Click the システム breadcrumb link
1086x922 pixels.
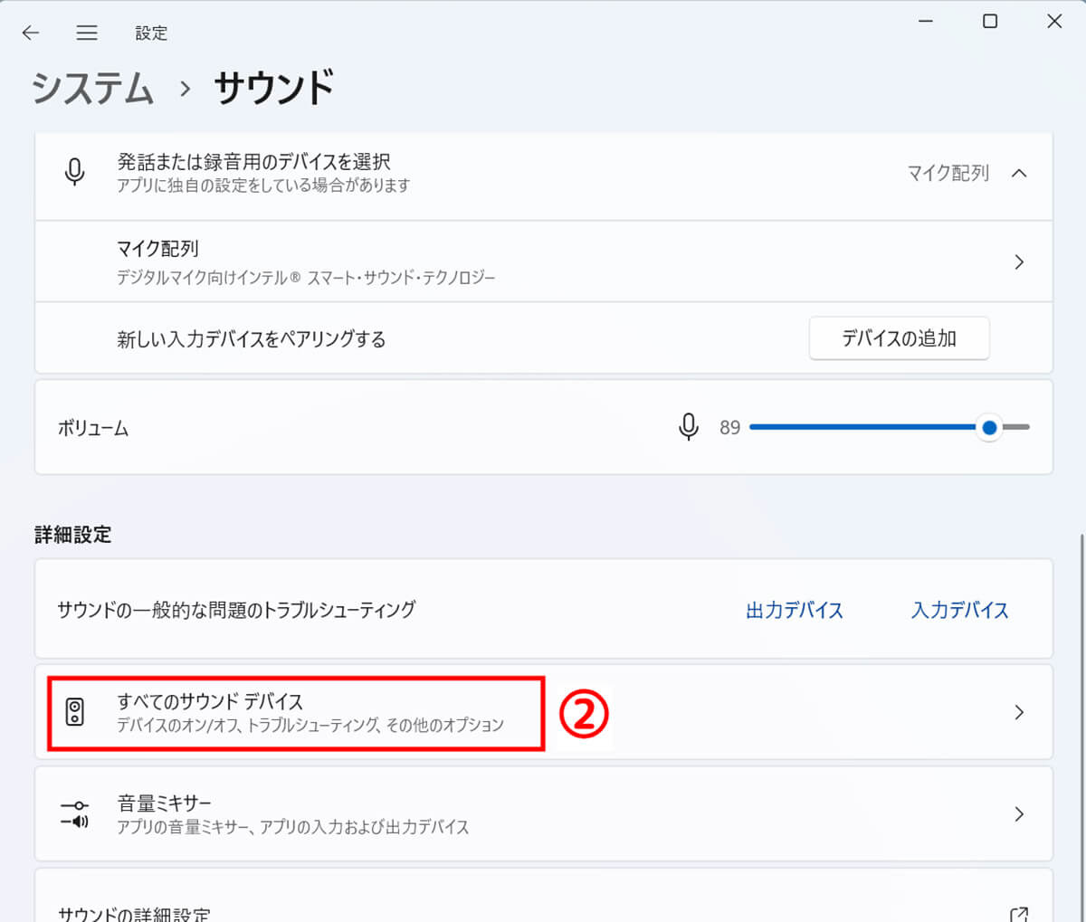pyautogui.click(x=92, y=88)
